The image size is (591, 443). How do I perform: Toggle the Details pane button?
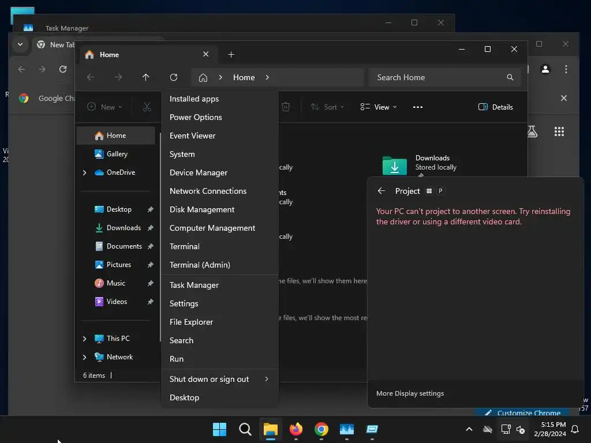tap(495, 107)
